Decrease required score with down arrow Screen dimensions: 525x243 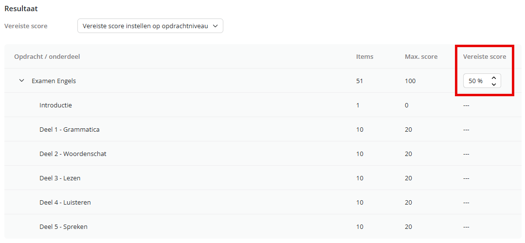point(493,84)
